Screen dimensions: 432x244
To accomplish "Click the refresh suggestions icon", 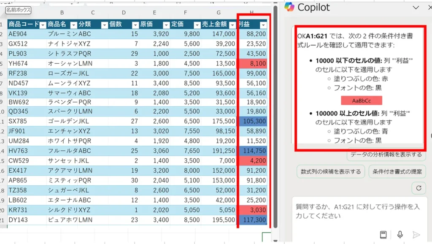I will point(418,188).
